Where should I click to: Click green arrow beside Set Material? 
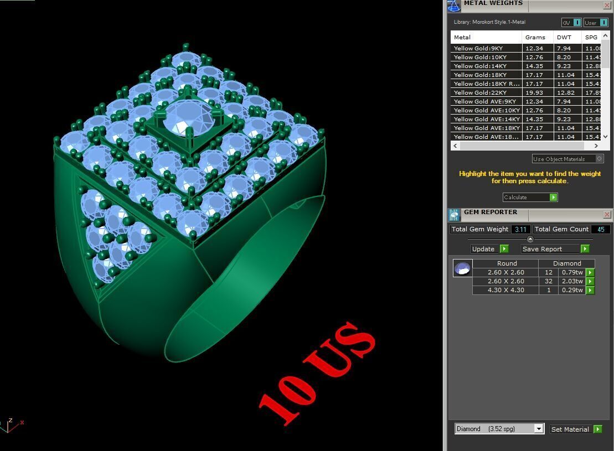[x=597, y=429]
